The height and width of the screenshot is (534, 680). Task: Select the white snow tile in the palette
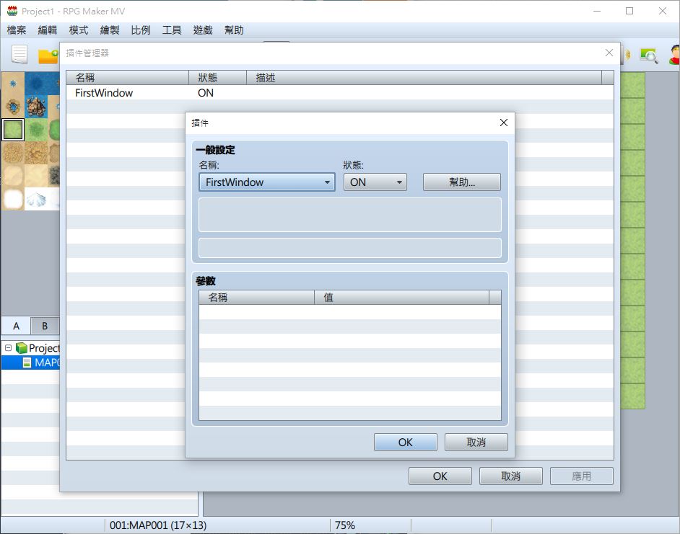[13, 199]
